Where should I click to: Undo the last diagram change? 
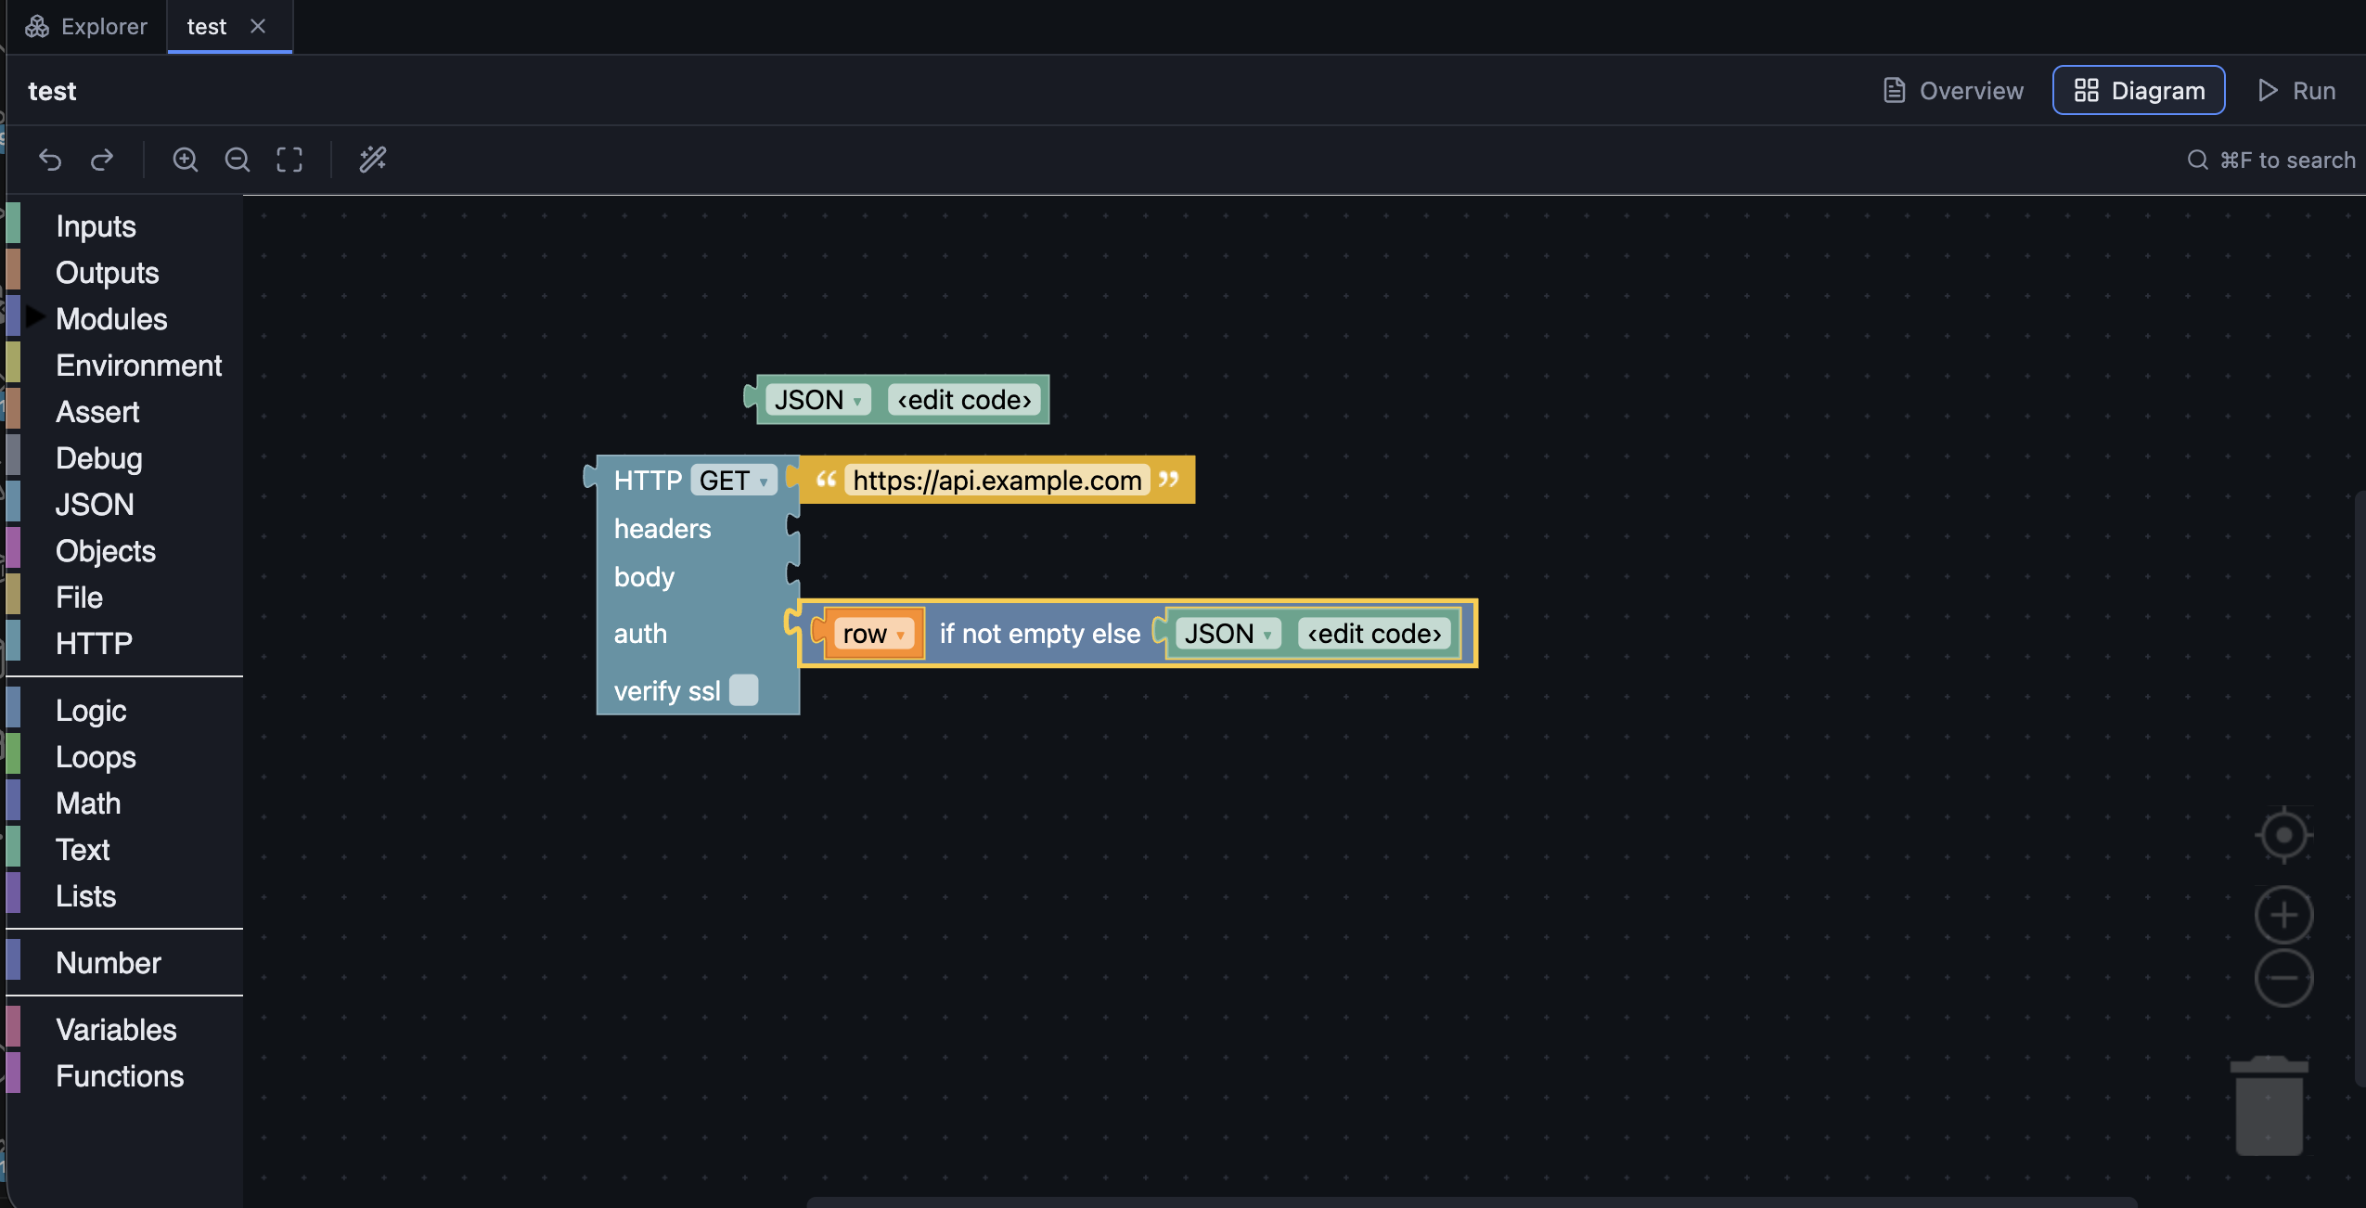tap(50, 160)
